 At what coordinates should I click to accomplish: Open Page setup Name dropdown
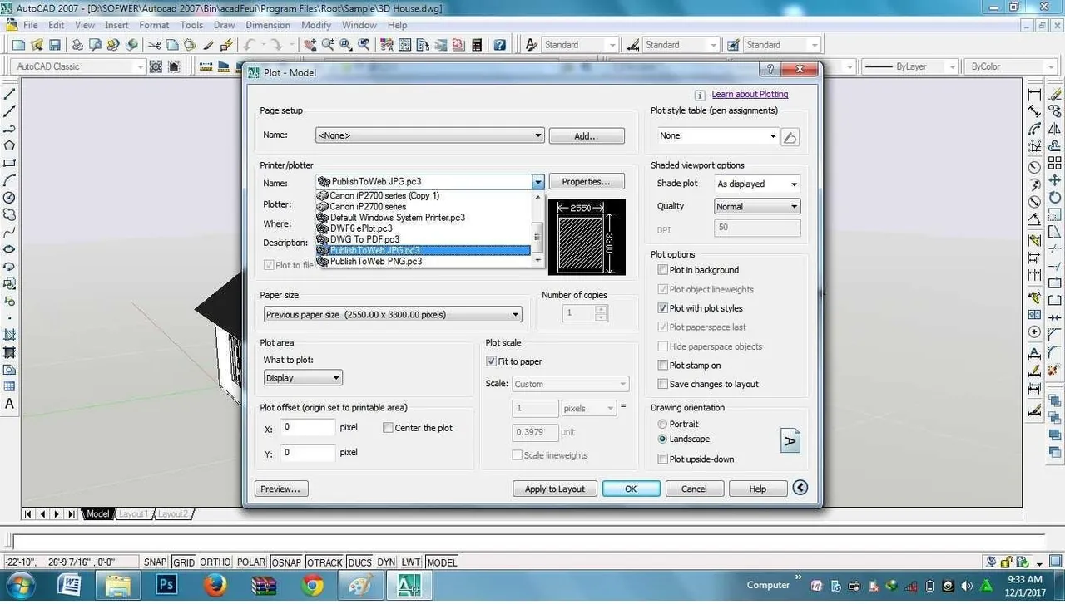pyautogui.click(x=430, y=135)
